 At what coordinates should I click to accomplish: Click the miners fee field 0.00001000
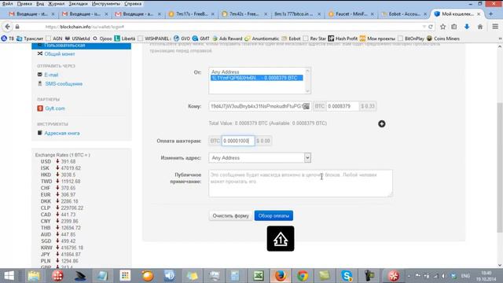(238, 141)
